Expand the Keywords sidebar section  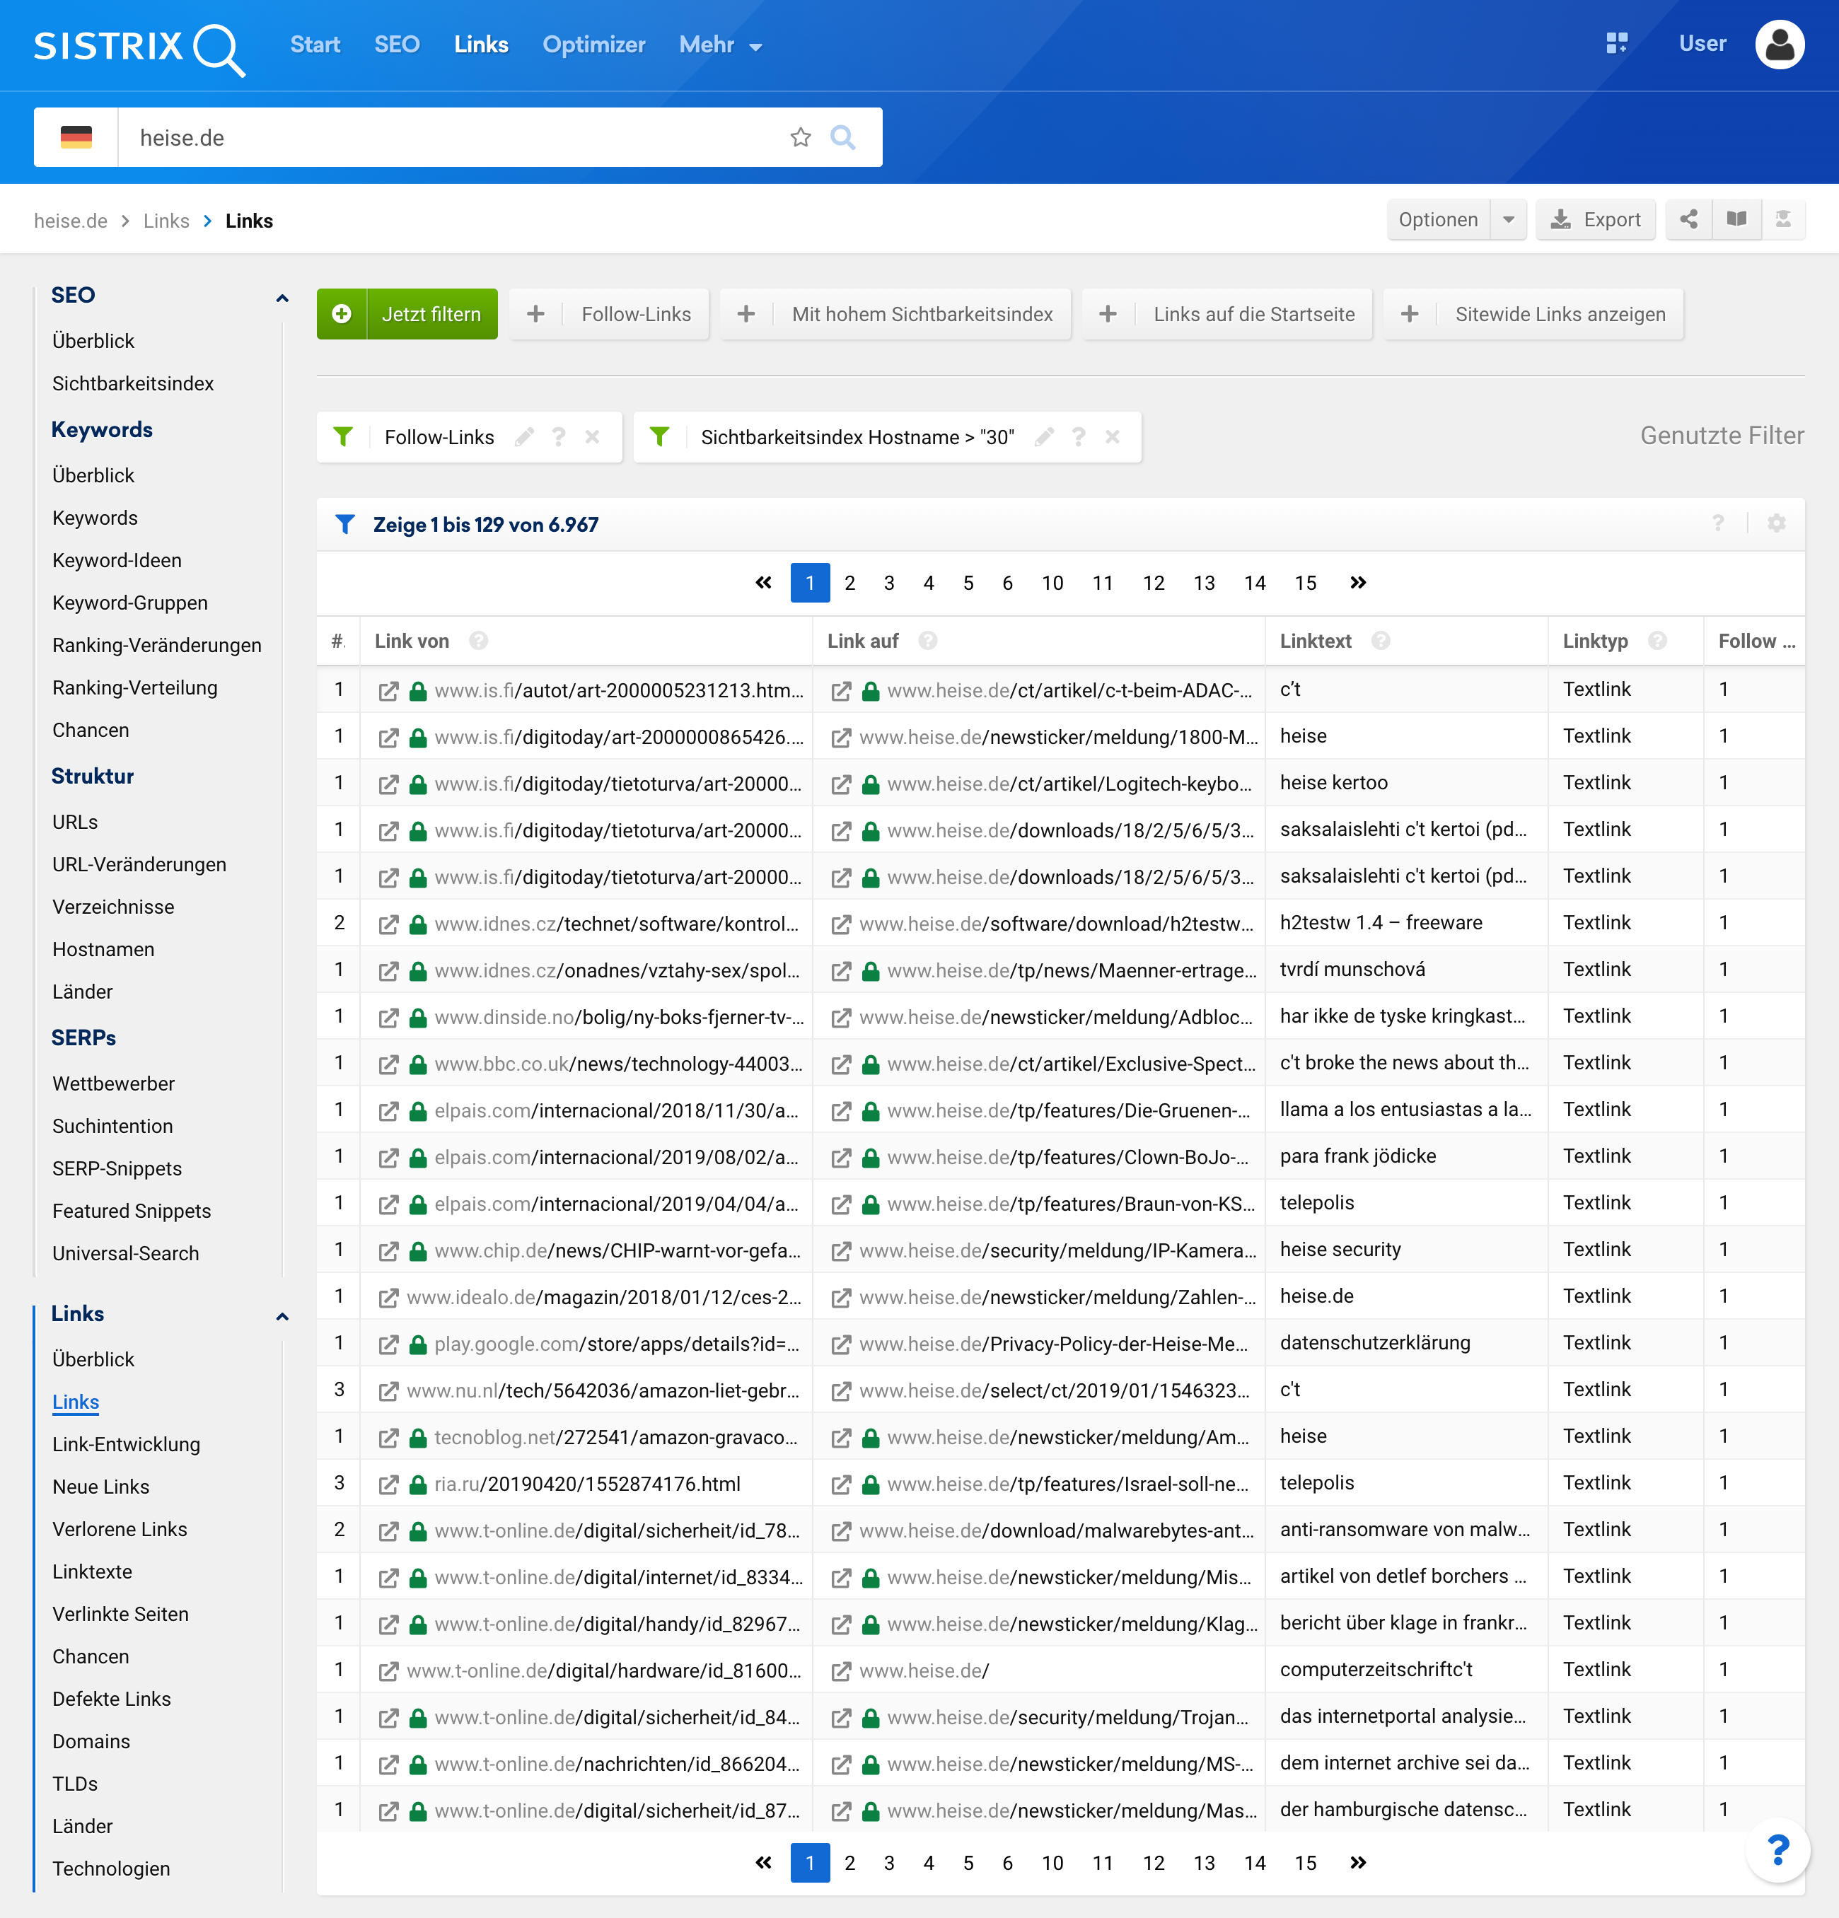[101, 428]
